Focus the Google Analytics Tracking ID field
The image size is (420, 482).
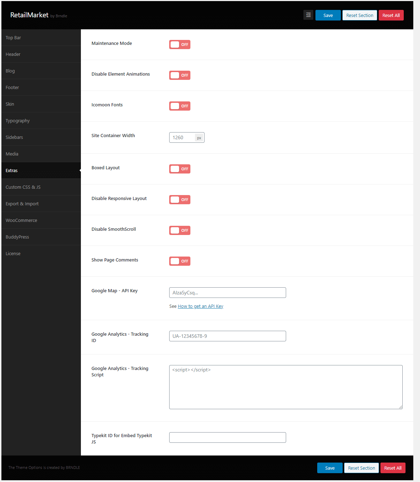tap(227, 336)
